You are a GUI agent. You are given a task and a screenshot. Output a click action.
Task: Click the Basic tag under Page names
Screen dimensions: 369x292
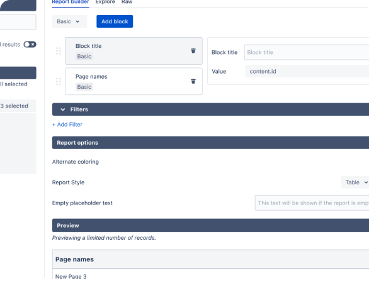[84, 87]
